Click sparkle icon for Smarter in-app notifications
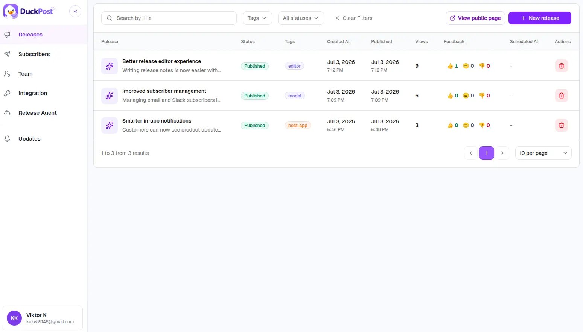583x332 pixels. click(x=110, y=126)
